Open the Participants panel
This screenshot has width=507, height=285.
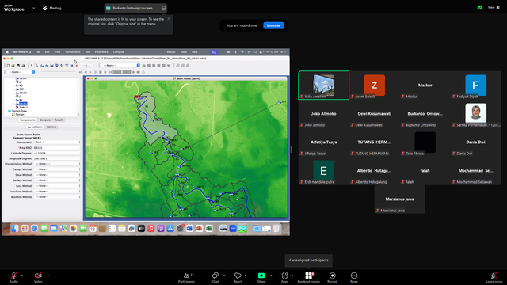coord(187,277)
